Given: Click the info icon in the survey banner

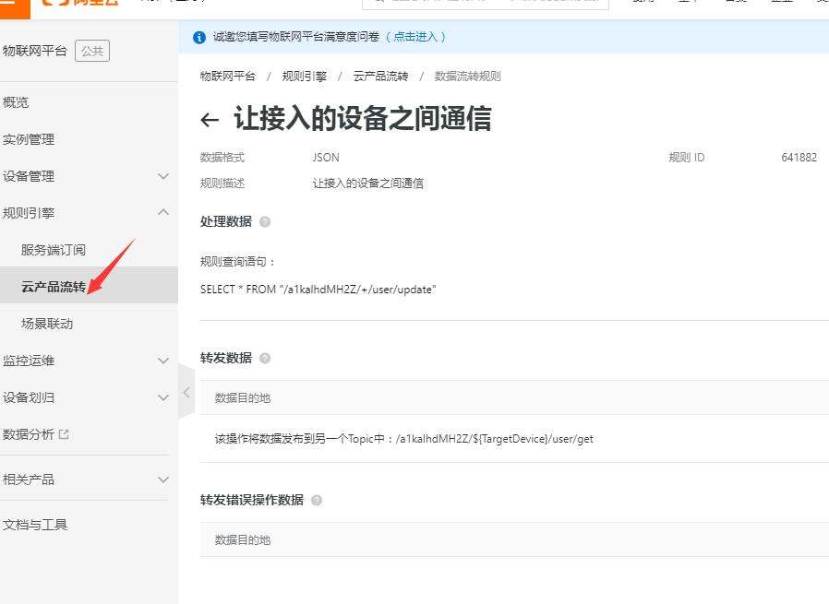Looking at the screenshot, I should click(199, 38).
